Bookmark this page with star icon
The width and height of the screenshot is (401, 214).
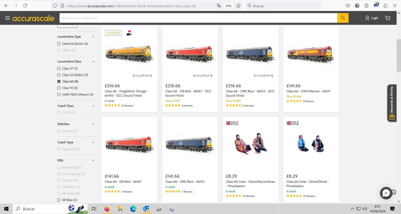[x=238, y=6]
